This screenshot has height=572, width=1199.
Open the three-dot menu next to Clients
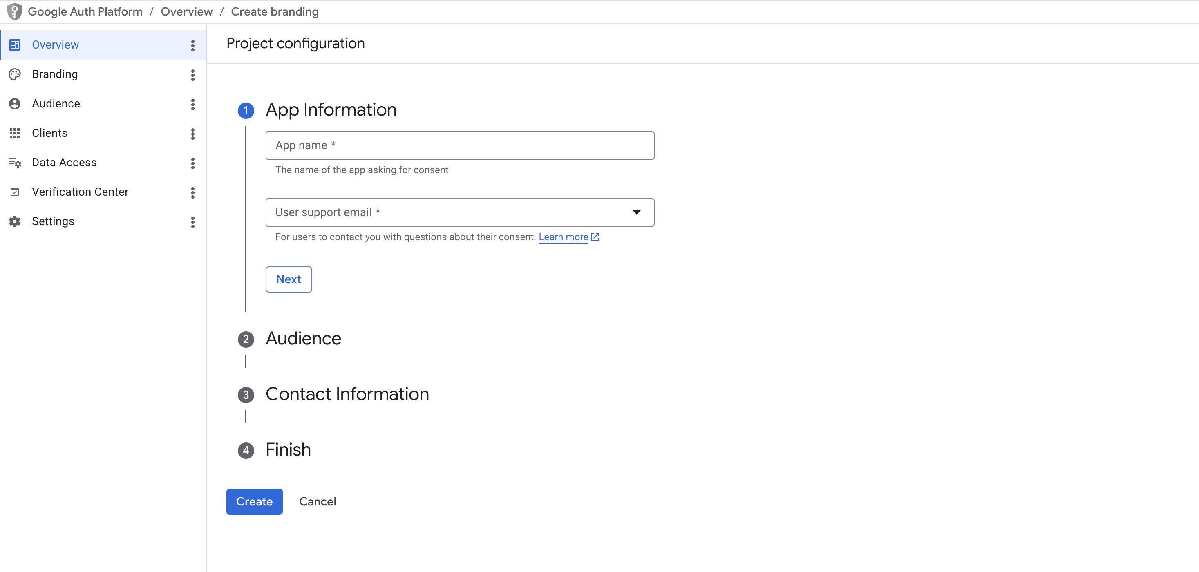pos(193,134)
